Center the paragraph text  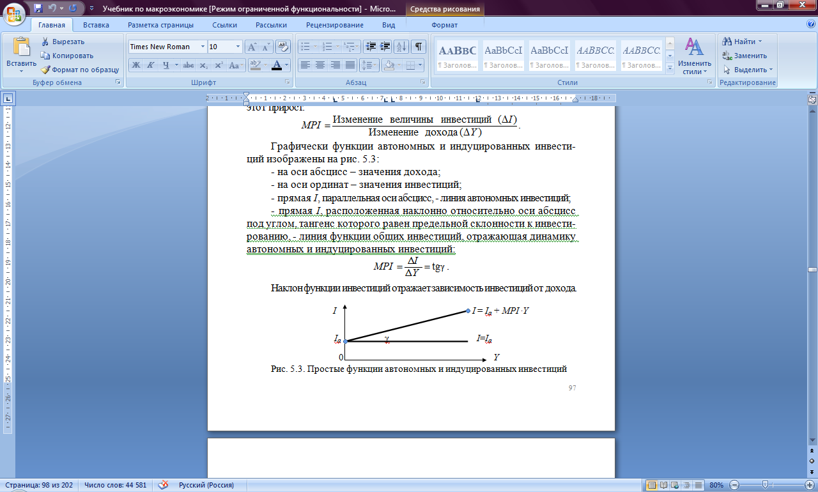pyautogui.click(x=320, y=65)
